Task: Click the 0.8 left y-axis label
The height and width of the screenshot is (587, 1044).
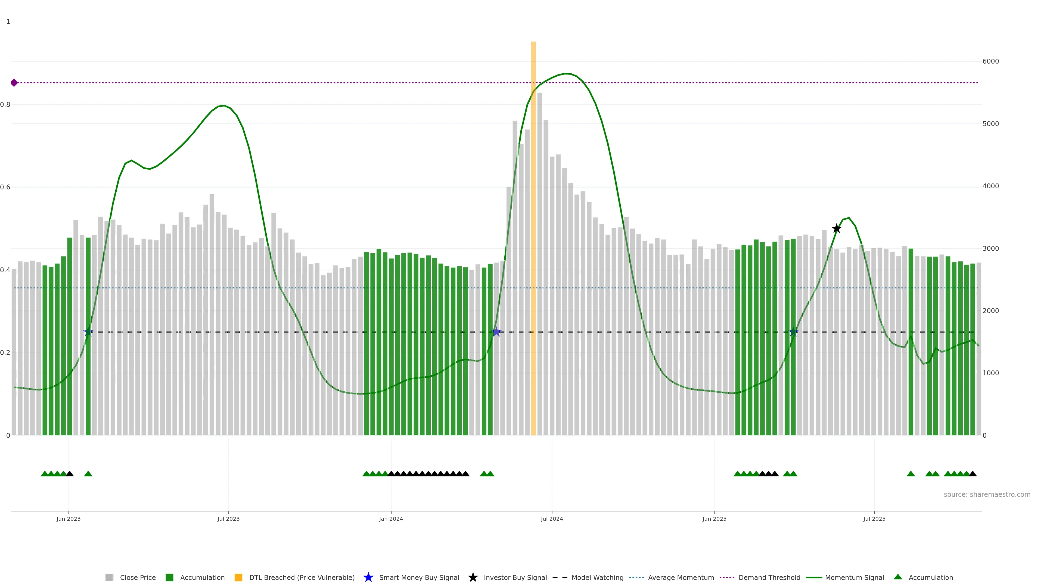Action: (5, 105)
